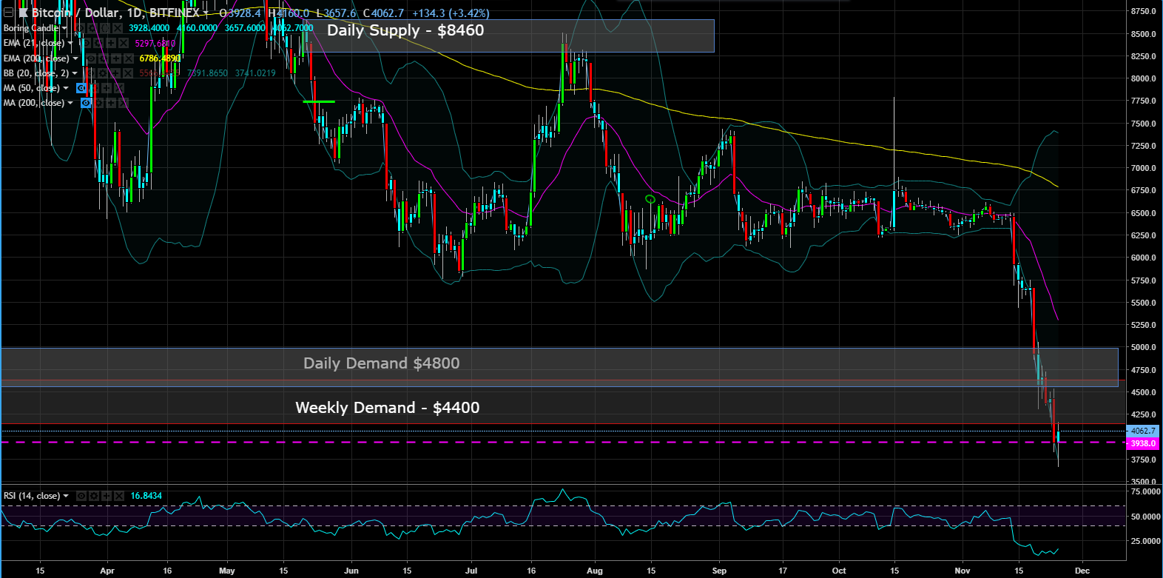Expand the MA (200, close) dropdown
Viewport: 1163px width, 578px height.
[x=70, y=103]
